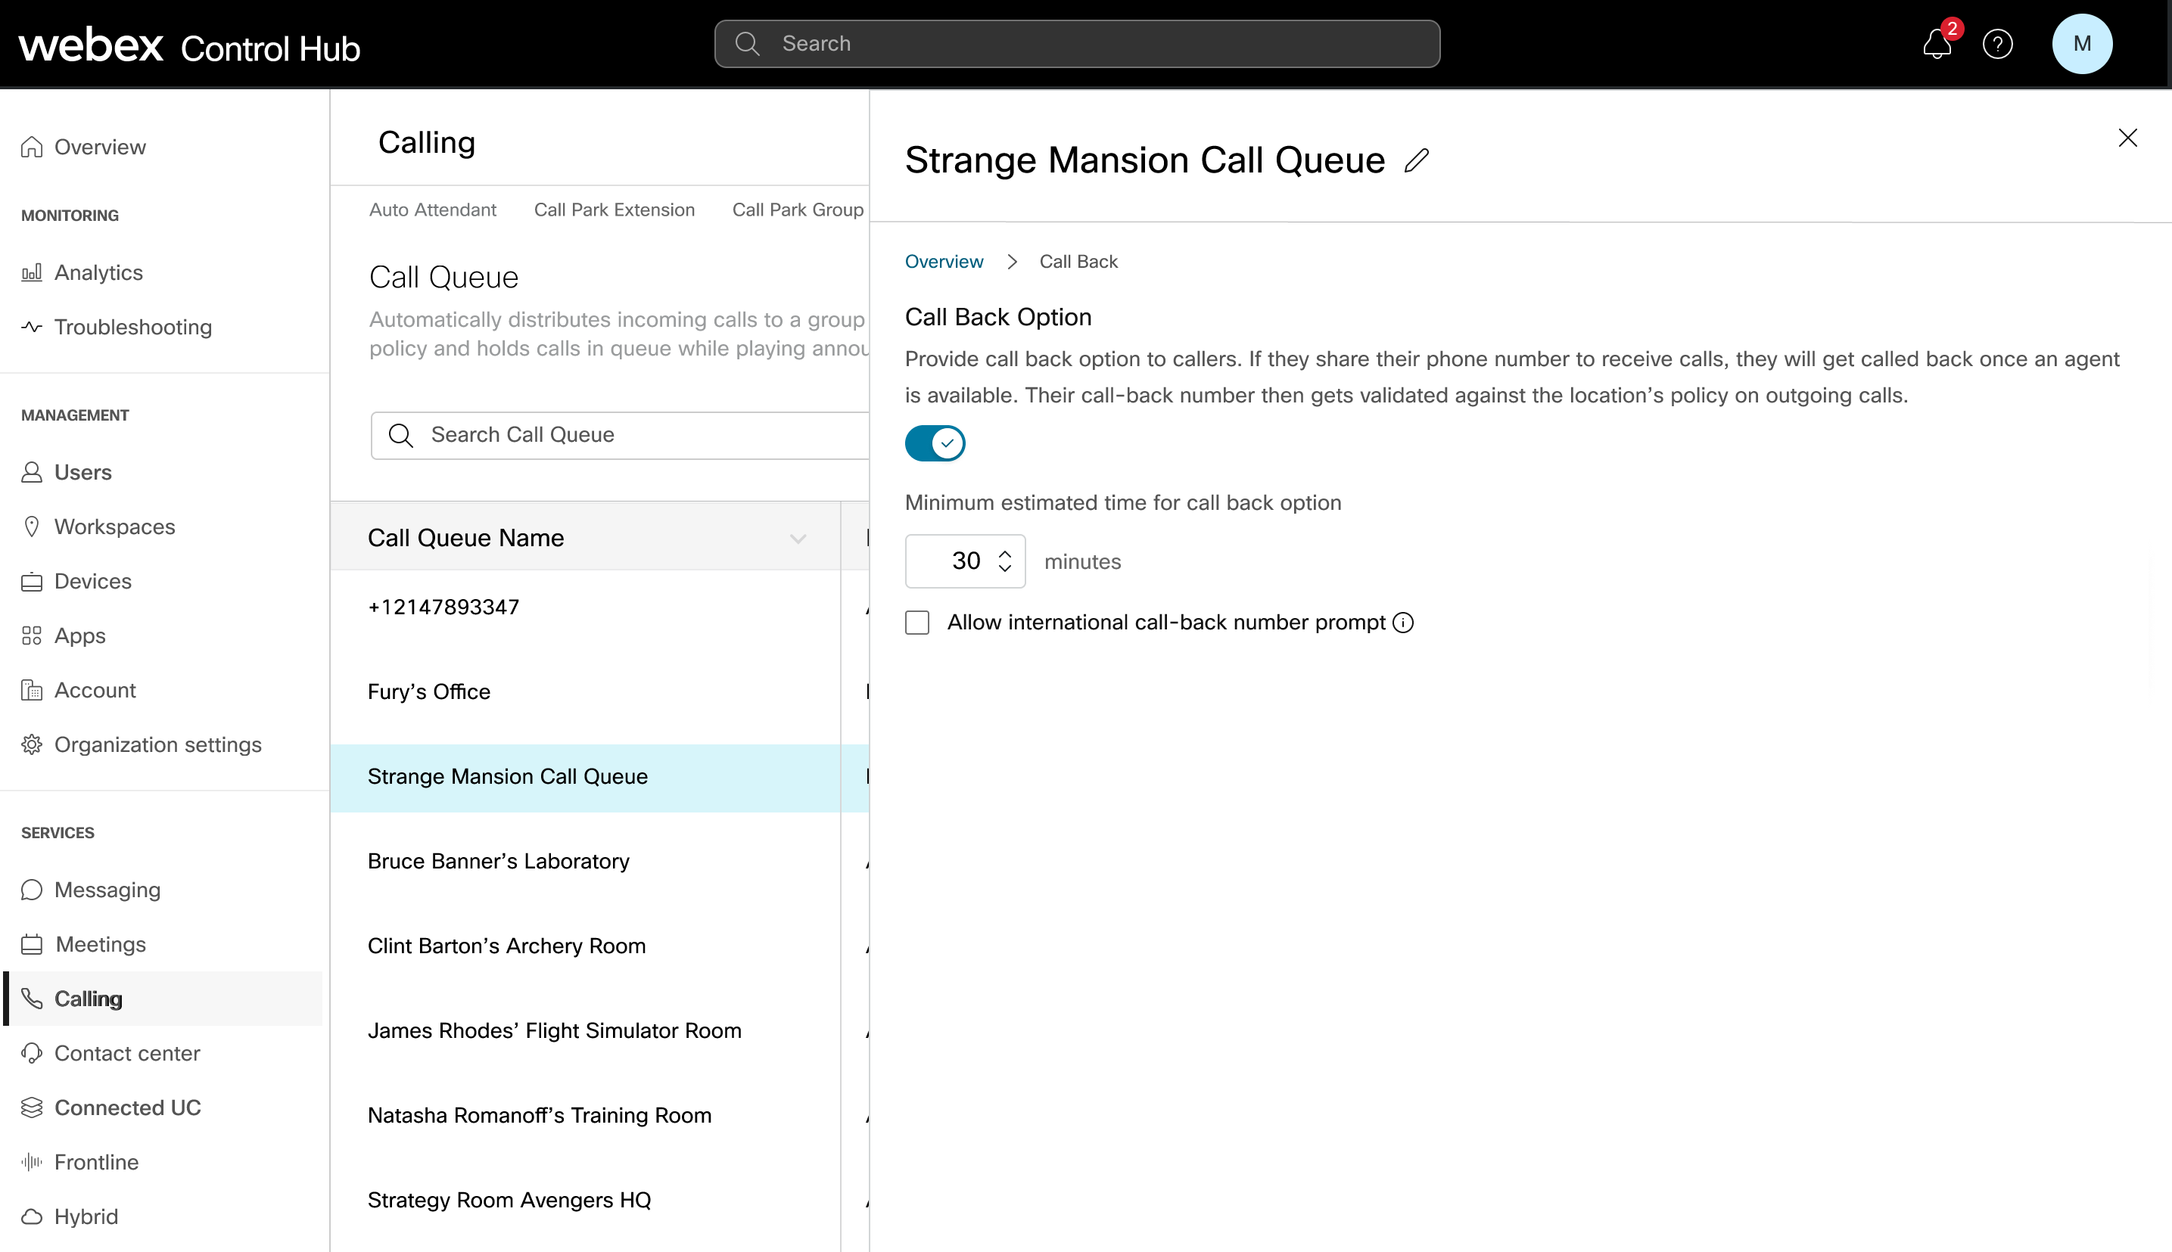Click the webex Control Hub logo
2172x1252 pixels.
coord(189,45)
